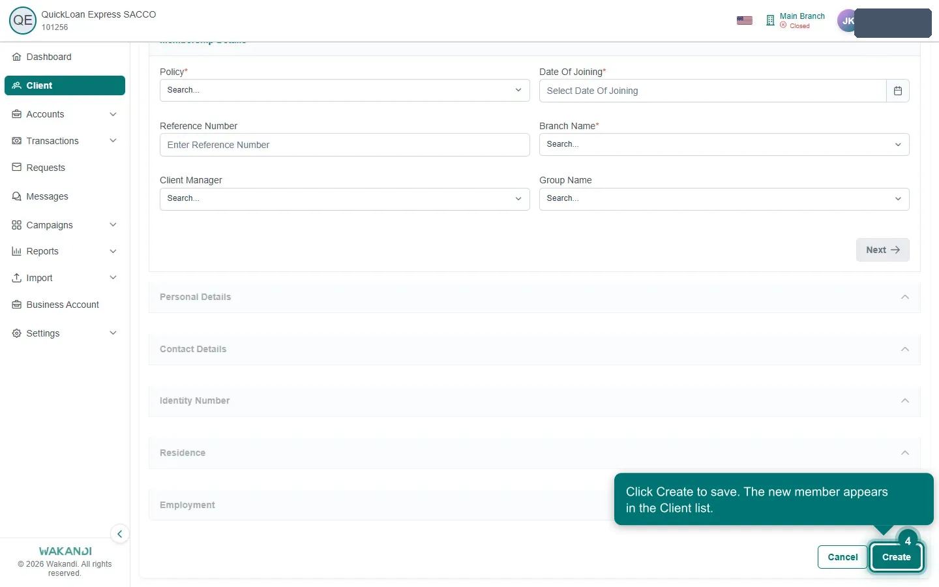The image size is (939, 587).
Task: Open the Policy search dropdown
Action: click(x=345, y=90)
